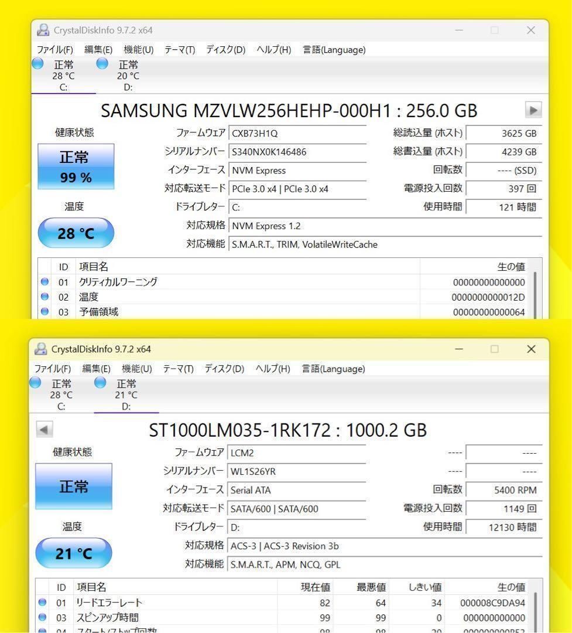Screen dimensions: 572x633
Task: Select the blue status dot beside クリティカルワーニング
Action: (x=44, y=281)
